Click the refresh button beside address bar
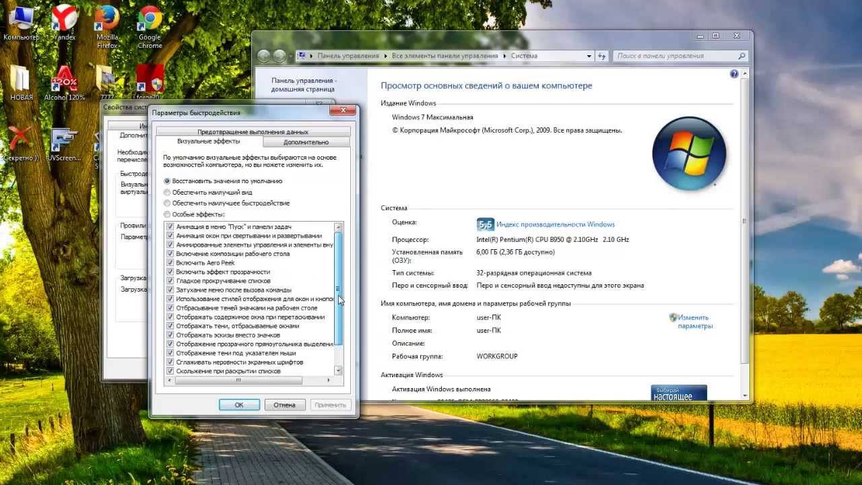The image size is (862, 485). click(602, 56)
